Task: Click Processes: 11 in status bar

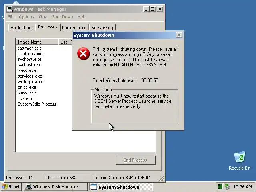Action: 24,178
